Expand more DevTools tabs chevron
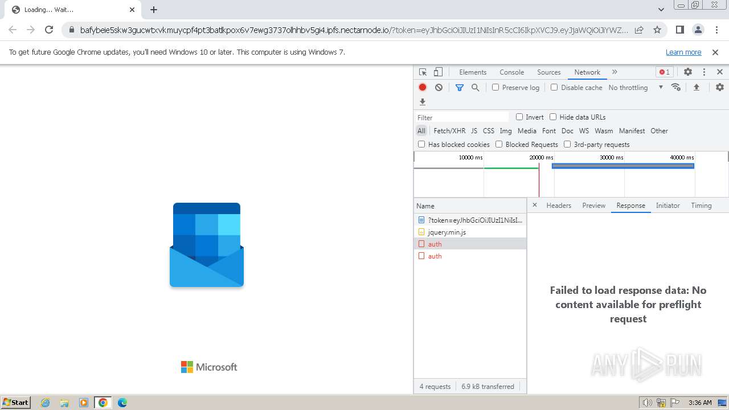Image resolution: width=729 pixels, height=410 pixels. (x=615, y=72)
